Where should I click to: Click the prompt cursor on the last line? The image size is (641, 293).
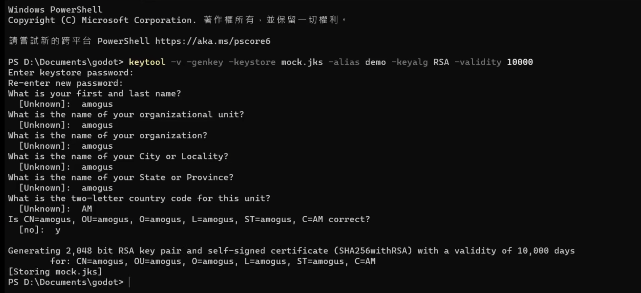(129, 282)
